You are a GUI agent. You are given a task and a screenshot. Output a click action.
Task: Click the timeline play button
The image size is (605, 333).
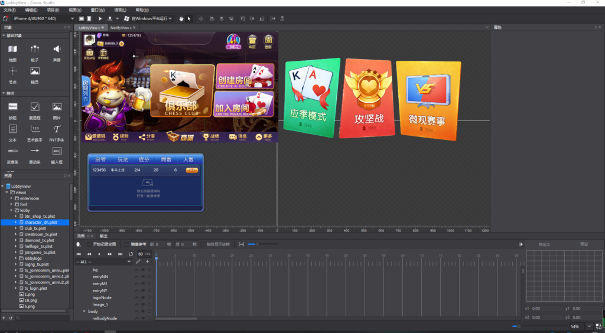click(99, 254)
